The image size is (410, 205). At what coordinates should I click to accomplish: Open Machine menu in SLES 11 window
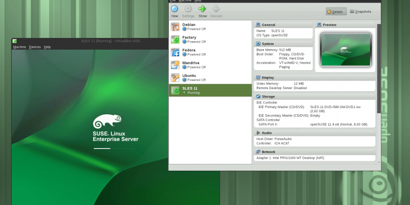tap(19, 47)
